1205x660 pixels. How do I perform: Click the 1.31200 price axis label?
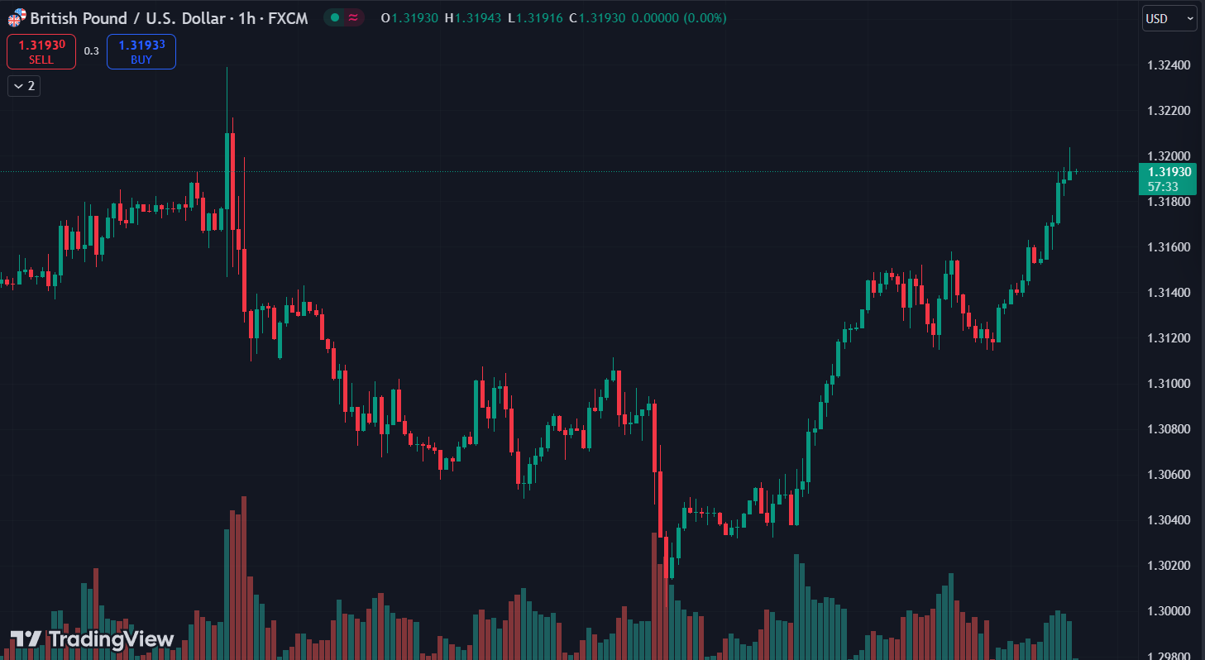tap(1169, 338)
